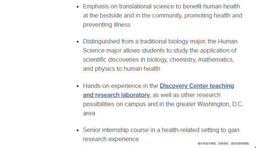This screenshot has height=148, width=256.
Task: Click the 'Hands-on experience in the' text
Action: pyautogui.click(x=120, y=86)
